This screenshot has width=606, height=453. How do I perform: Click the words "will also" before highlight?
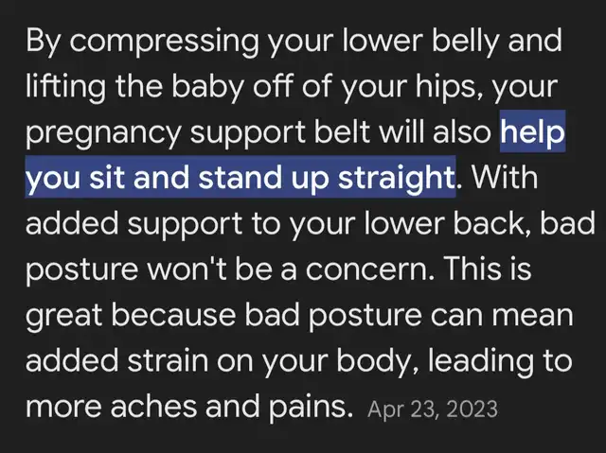click(435, 132)
